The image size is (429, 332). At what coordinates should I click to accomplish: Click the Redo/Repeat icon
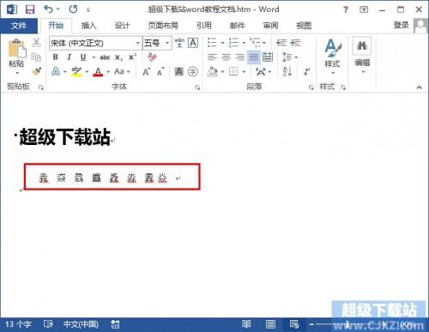[x=73, y=9]
